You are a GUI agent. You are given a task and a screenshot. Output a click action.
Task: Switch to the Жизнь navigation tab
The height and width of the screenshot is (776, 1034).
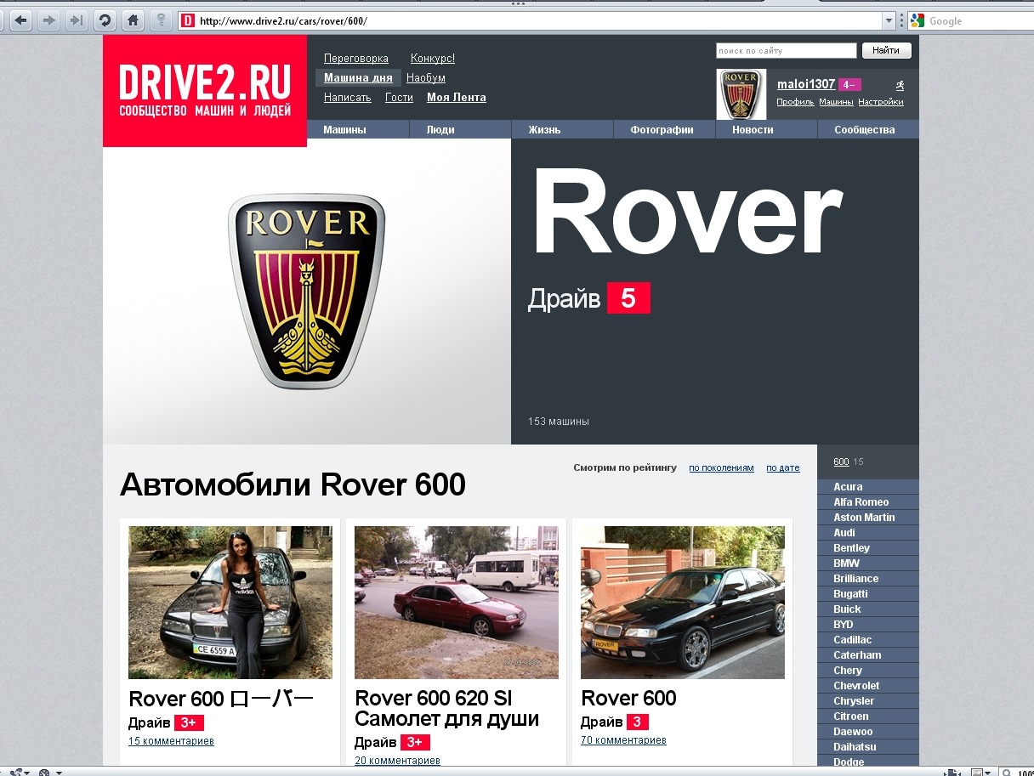coord(562,130)
